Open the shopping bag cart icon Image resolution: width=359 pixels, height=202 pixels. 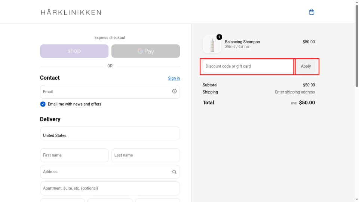312,12
